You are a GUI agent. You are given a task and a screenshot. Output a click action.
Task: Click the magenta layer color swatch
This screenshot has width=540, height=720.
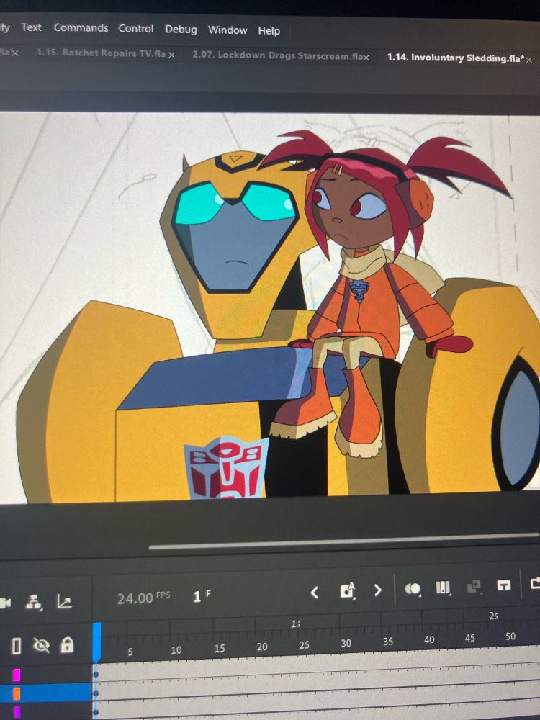tap(17, 675)
